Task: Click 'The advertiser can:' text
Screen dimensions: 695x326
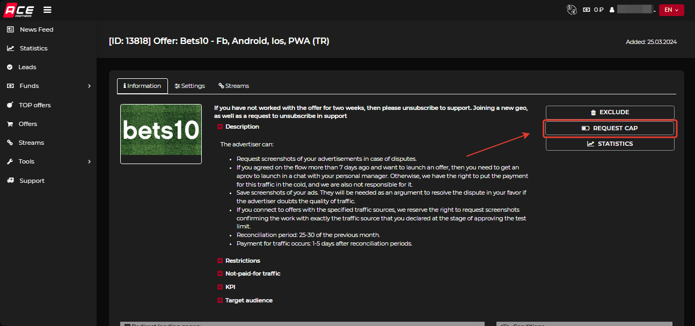Action: tap(247, 144)
